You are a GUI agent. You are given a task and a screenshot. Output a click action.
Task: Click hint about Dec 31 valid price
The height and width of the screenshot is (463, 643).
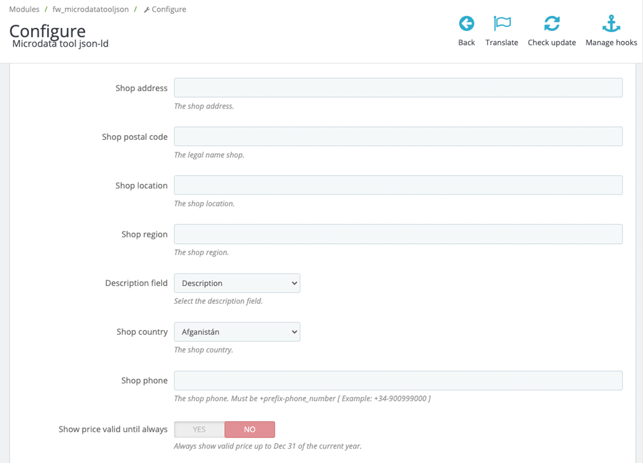tap(268, 446)
